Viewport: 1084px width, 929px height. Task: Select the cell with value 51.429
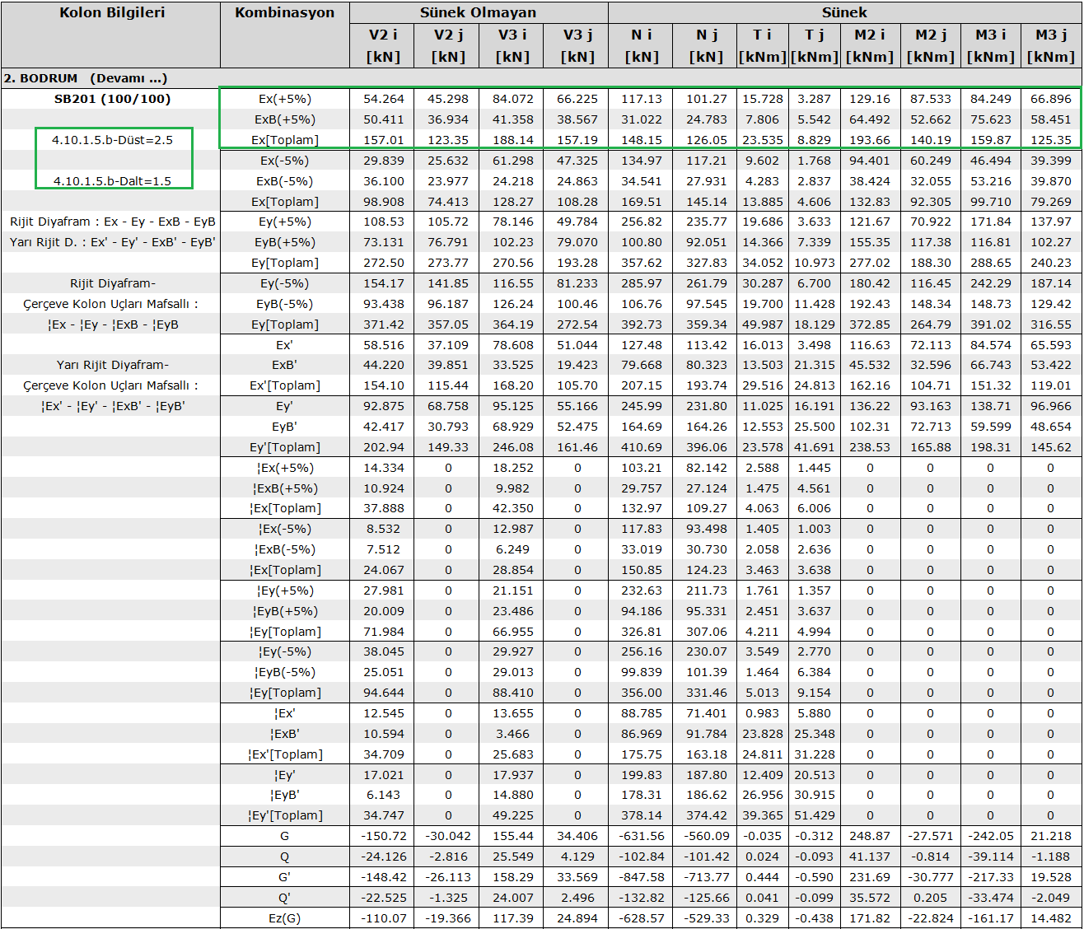814,815
